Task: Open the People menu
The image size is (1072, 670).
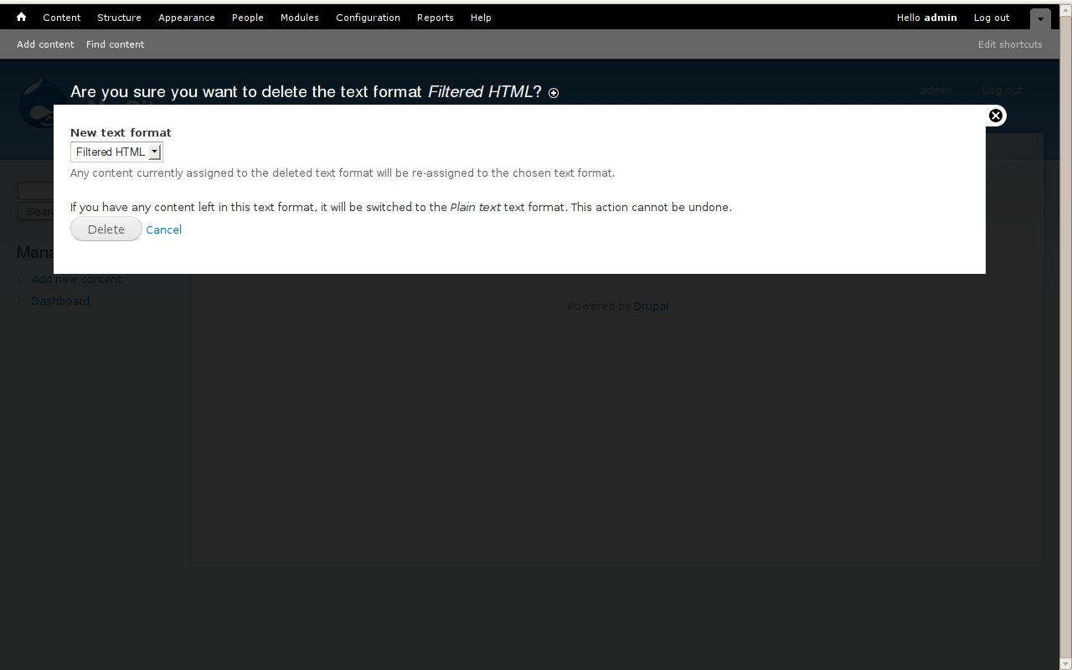Action: tap(247, 17)
